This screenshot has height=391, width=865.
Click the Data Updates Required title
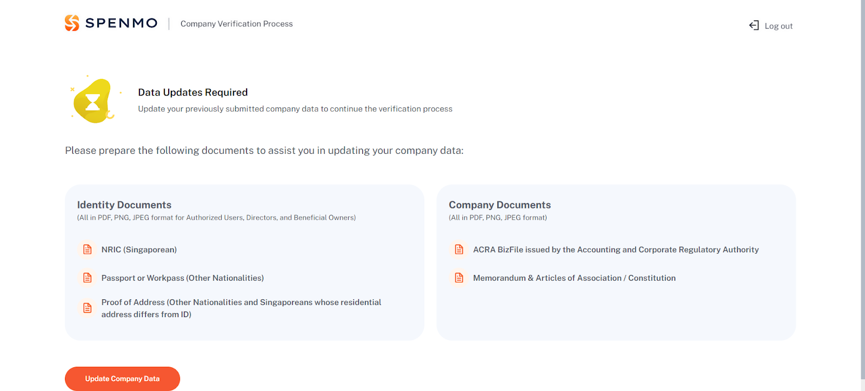[x=192, y=92]
